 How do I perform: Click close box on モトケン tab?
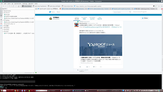pos(110,9)
